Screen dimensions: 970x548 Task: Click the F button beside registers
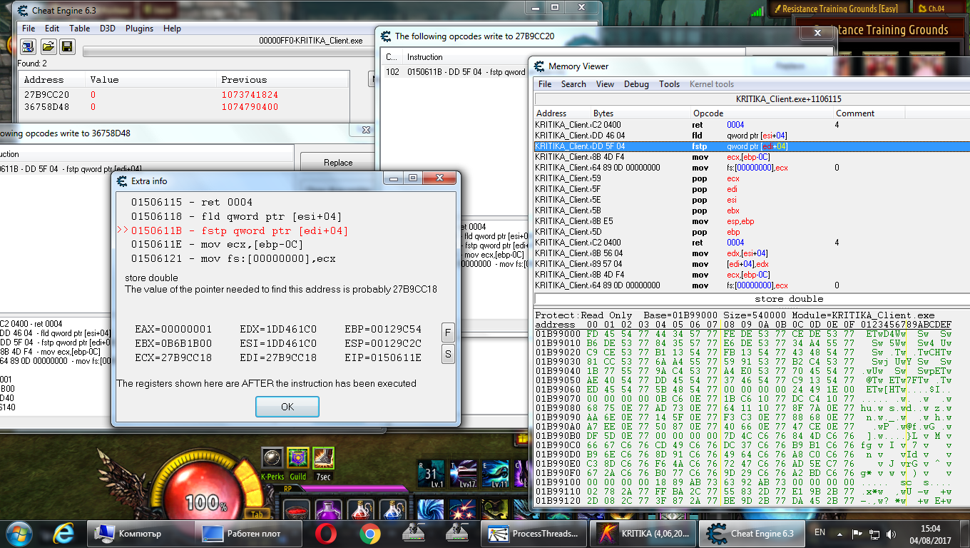448,332
